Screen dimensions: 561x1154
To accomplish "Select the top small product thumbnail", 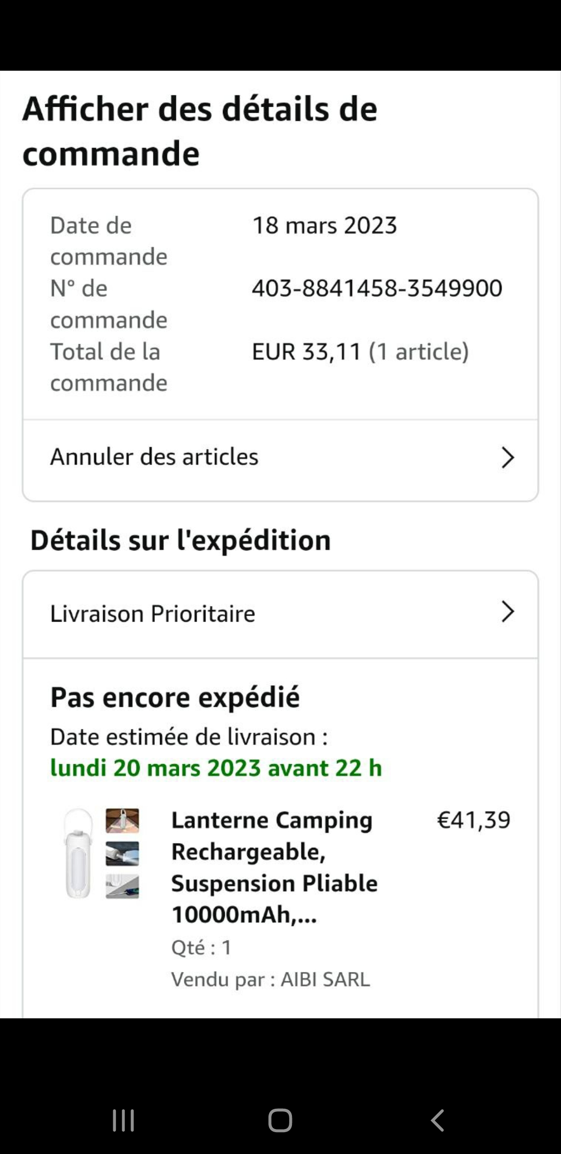I will [x=122, y=821].
